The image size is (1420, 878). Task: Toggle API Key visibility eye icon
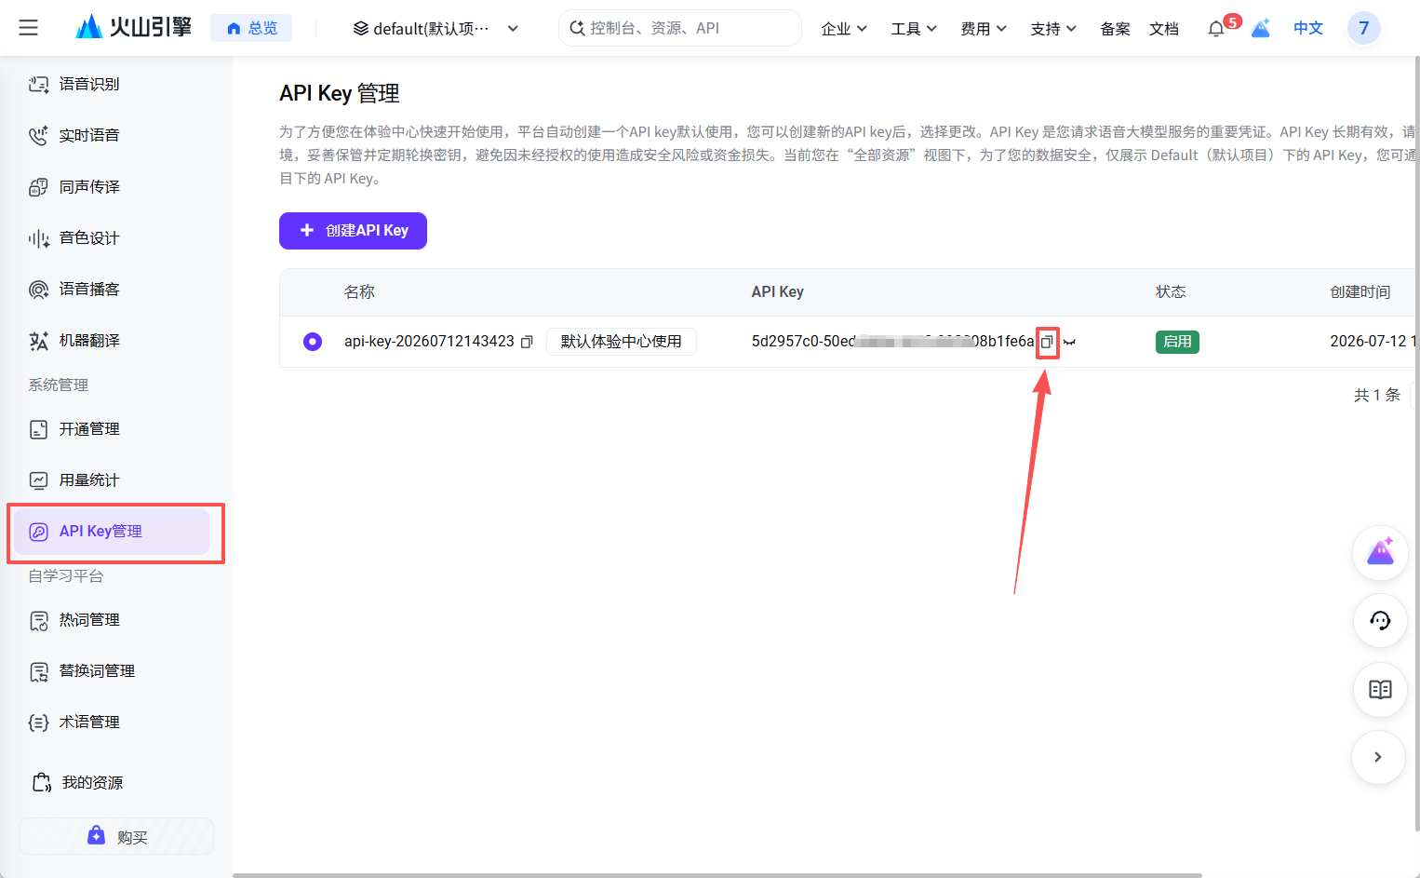click(x=1069, y=342)
